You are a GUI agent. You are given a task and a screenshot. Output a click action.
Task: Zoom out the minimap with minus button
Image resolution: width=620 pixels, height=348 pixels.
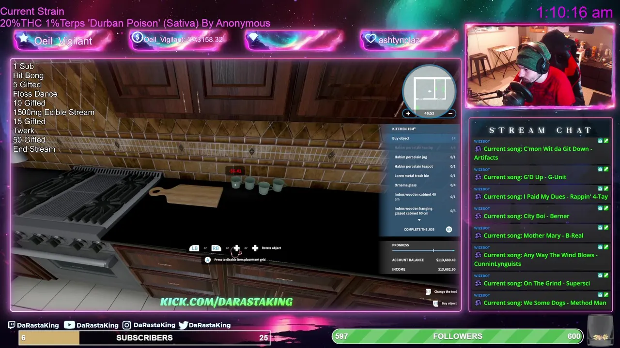click(x=450, y=114)
